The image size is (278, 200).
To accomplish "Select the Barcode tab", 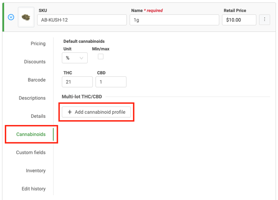I will (x=36, y=80).
